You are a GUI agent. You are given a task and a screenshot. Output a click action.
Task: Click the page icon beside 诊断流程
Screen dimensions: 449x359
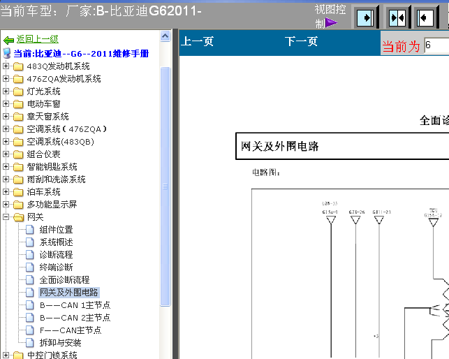30,254
